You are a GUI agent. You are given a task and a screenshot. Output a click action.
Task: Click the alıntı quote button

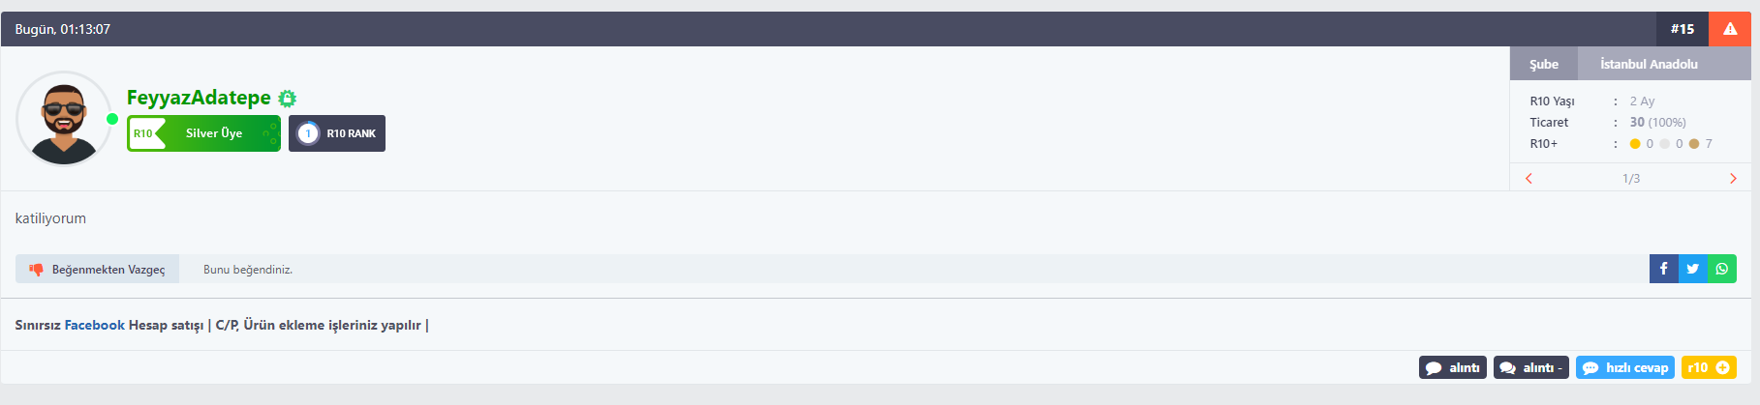point(1453,367)
